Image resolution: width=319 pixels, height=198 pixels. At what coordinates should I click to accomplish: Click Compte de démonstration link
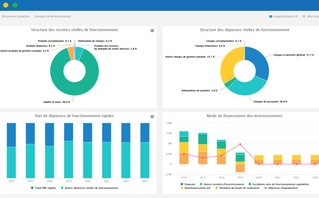pos(53,16)
